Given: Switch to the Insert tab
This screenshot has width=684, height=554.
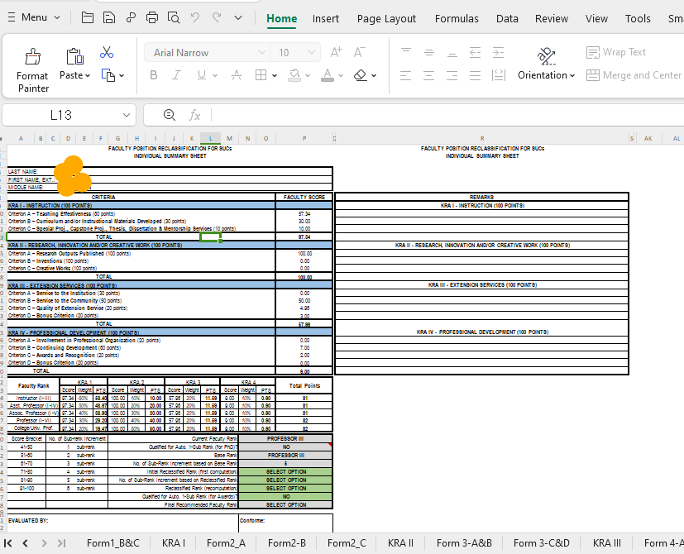Looking at the screenshot, I should [325, 19].
